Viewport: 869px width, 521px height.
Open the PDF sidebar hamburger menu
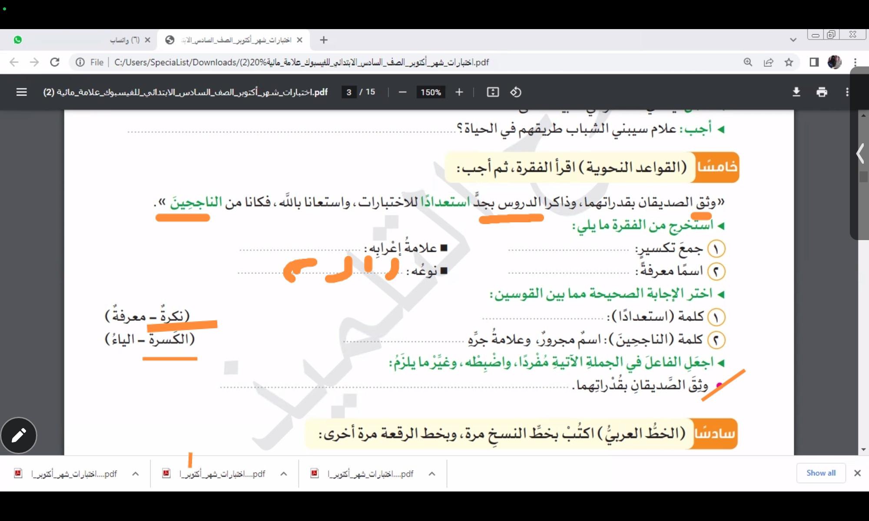(x=21, y=92)
